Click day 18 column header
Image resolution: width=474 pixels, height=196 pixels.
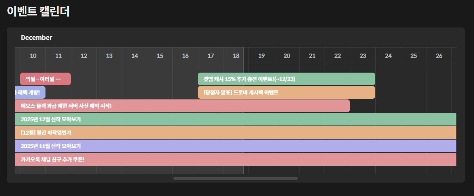[236, 56]
